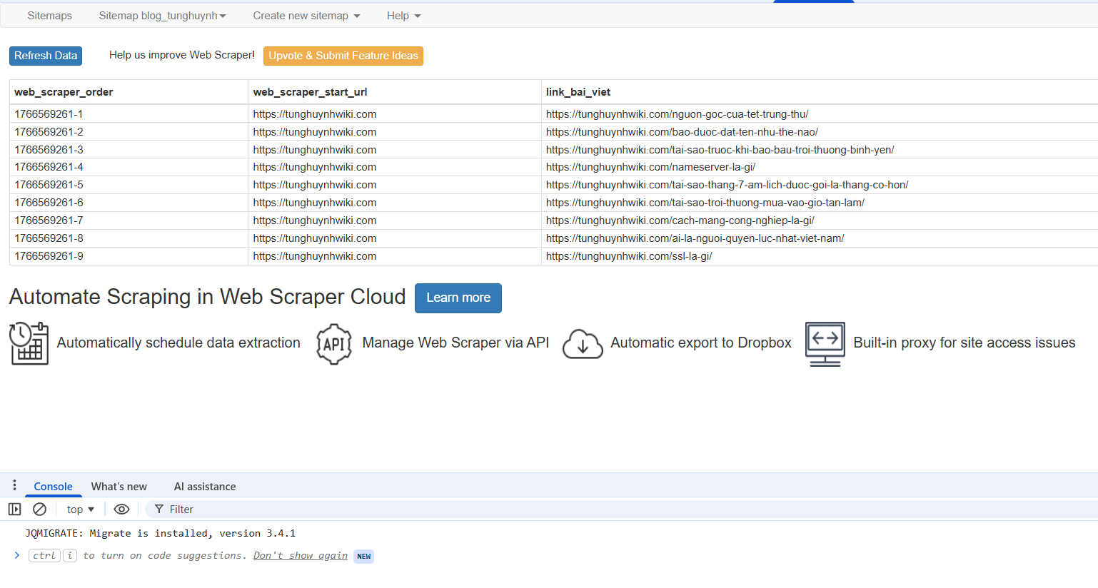The height and width of the screenshot is (588, 1098).
Task: Create live expression with eye icon
Action: point(121,510)
